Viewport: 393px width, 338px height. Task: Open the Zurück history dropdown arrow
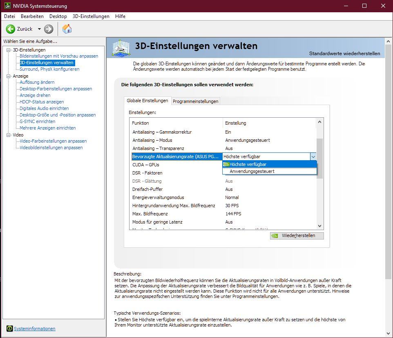coord(39,29)
